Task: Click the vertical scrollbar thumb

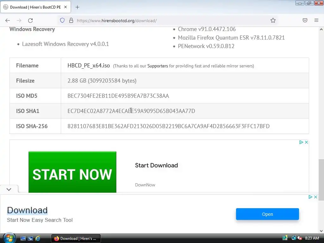Action: coord(321,180)
